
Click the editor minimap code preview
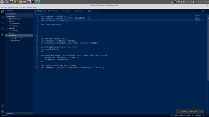tap(199, 18)
